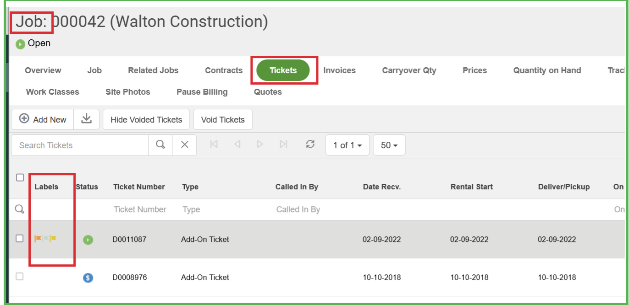Click the Void Tickets button
Image resolution: width=629 pixels, height=305 pixels.
(x=223, y=120)
